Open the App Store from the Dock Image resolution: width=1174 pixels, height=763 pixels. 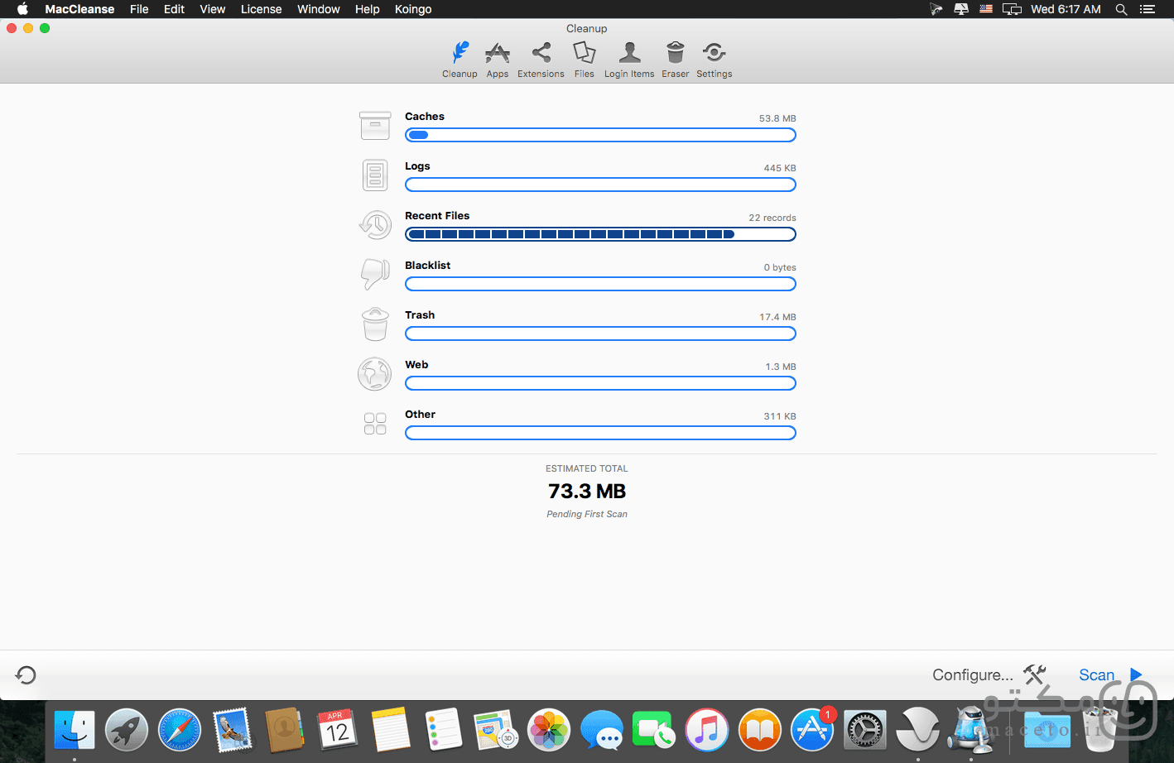coord(812,731)
